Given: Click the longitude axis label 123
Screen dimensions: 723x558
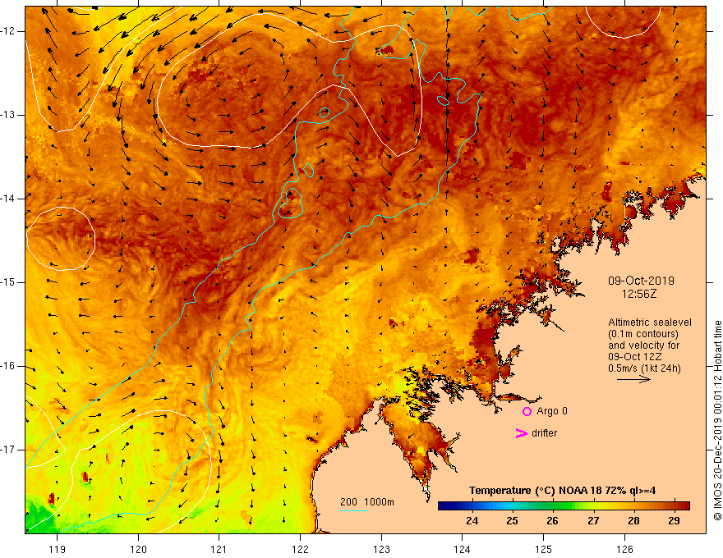Looking at the screenshot, I should coord(381,549).
